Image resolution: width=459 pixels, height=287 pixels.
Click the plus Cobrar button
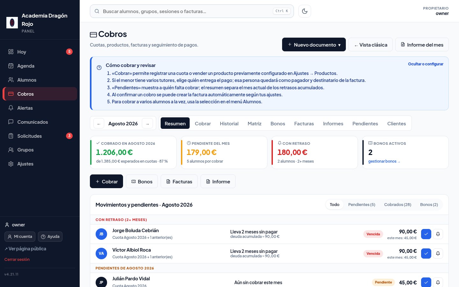point(106,181)
